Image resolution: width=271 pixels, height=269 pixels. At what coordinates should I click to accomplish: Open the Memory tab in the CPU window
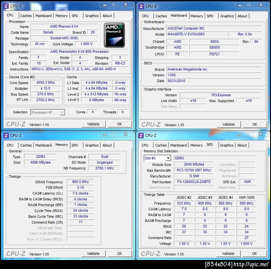click(x=61, y=16)
